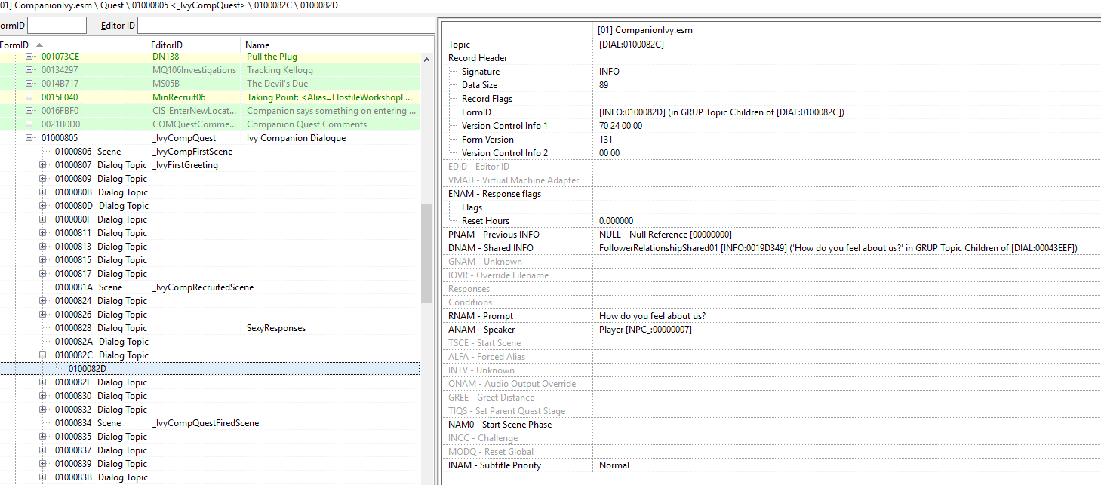Expand the 01000826 Dialog Topic

[43, 315]
